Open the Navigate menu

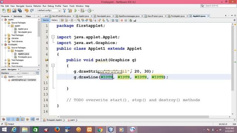click(x=20, y=6)
